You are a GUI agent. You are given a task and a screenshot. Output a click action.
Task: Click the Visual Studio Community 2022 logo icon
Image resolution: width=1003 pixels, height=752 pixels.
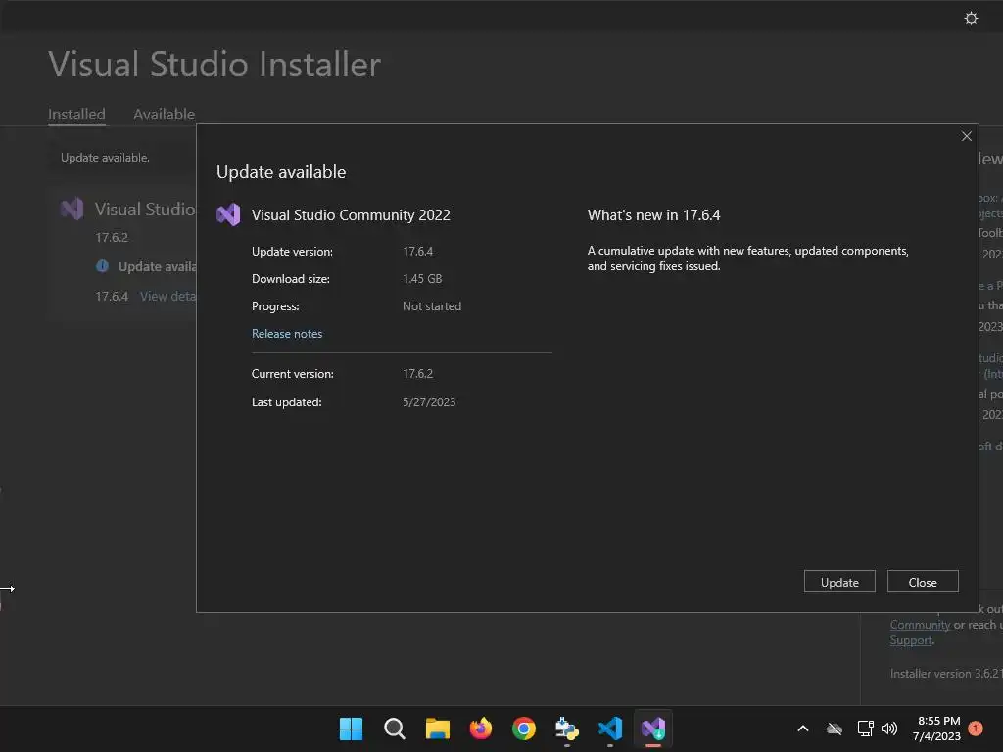click(x=228, y=214)
